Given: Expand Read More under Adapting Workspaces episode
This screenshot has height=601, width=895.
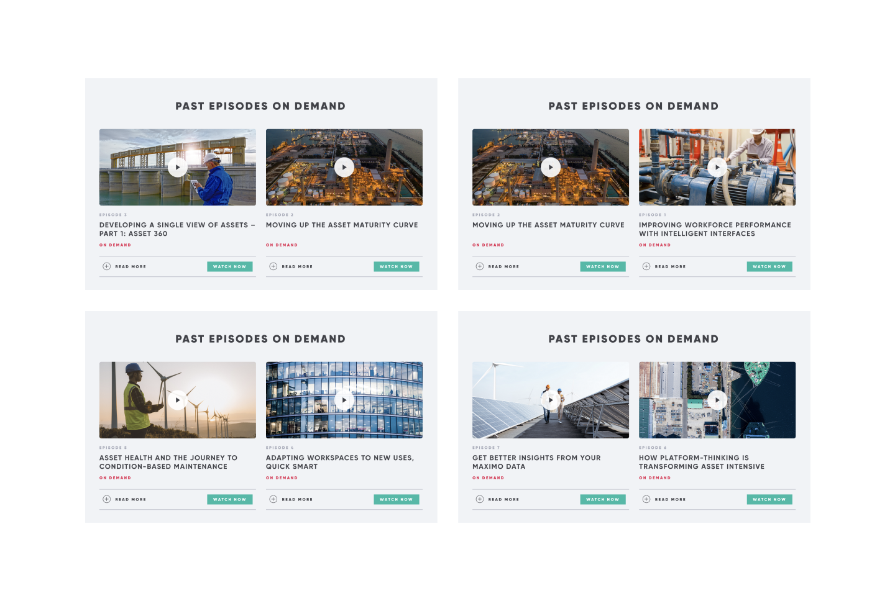Looking at the screenshot, I should [291, 499].
